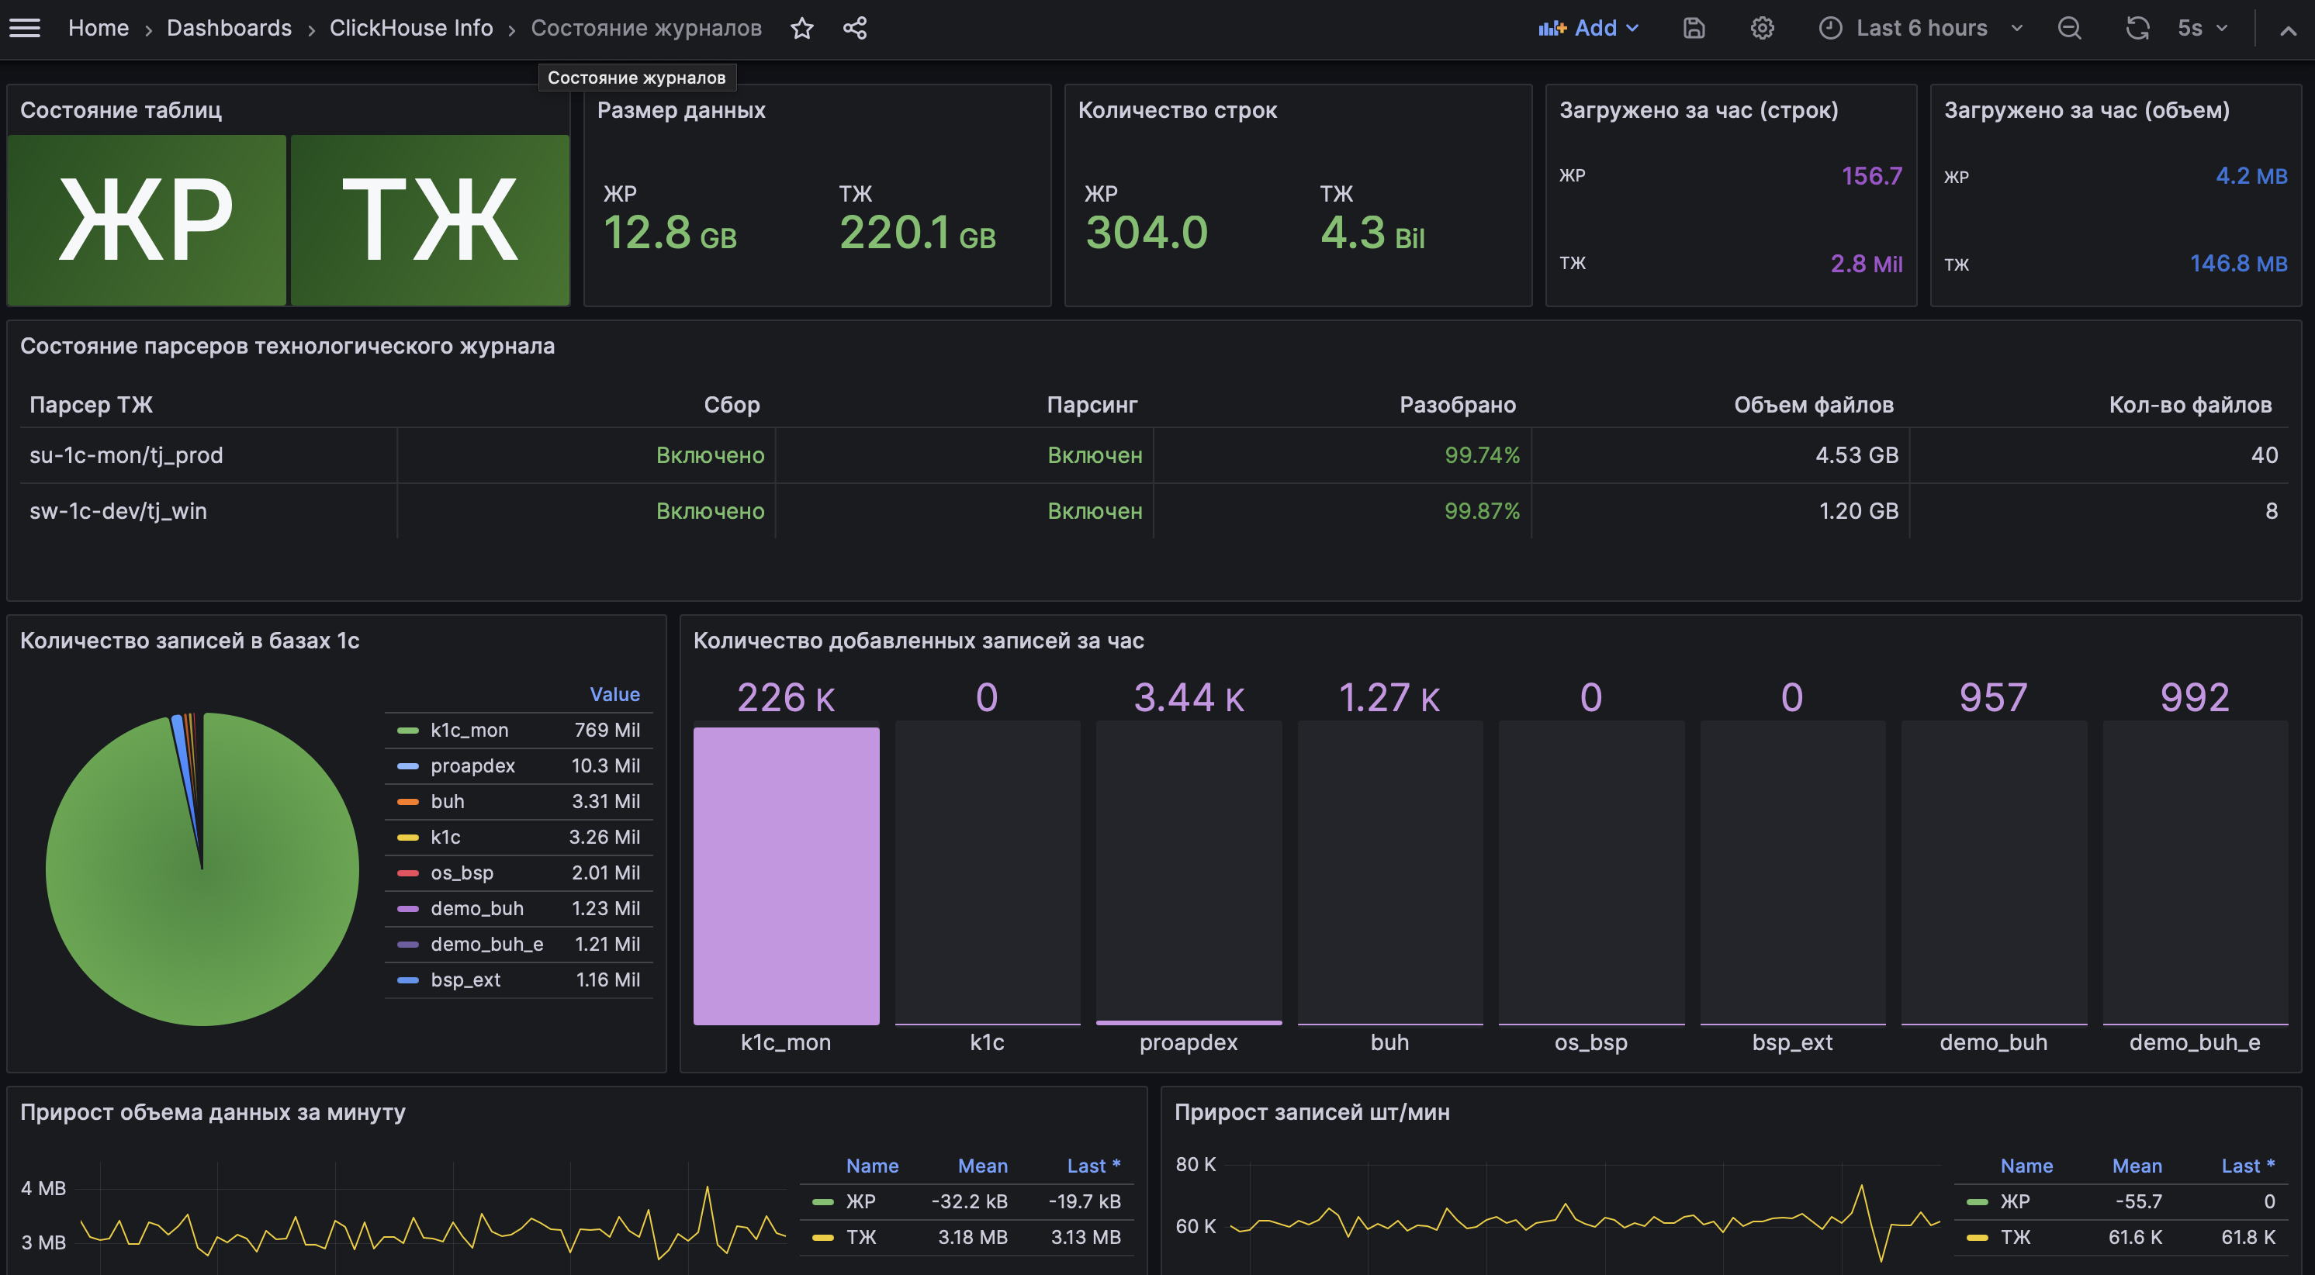This screenshot has width=2315, height=1275.
Task: Sort table by Разобрано column header
Action: click(x=1457, y=404)
